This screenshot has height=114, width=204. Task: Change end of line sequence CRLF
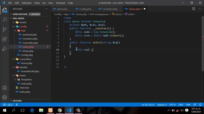tap(181, 105)
